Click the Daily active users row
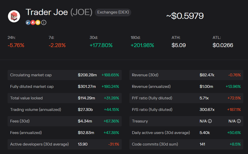 (x=186, y=132)
